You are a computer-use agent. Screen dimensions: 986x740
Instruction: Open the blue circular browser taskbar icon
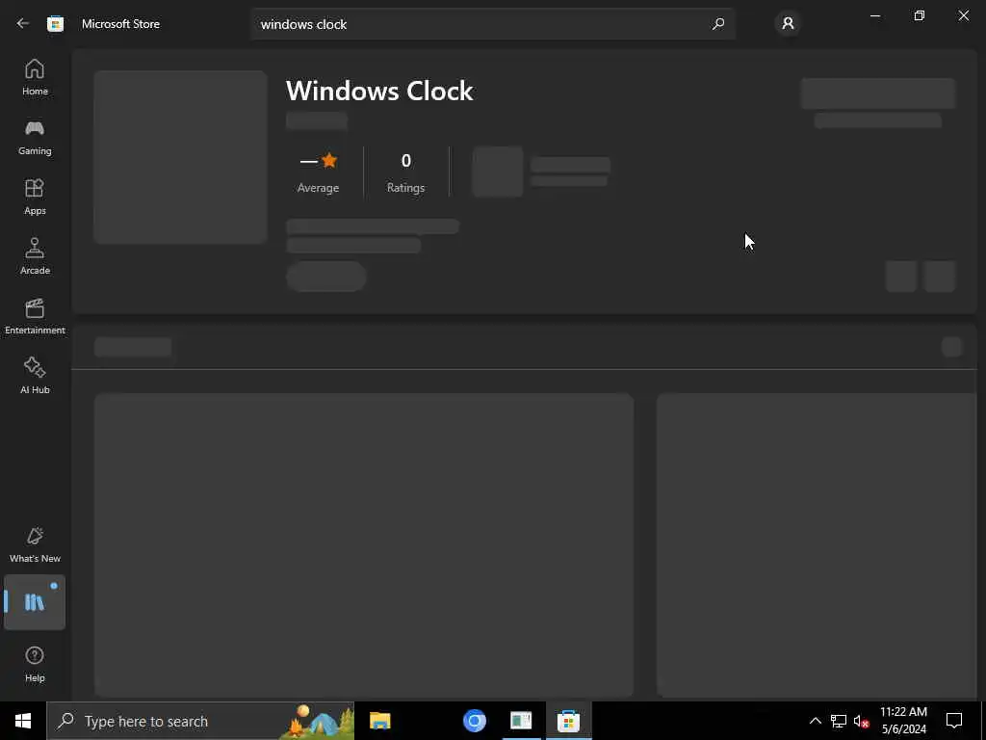(474, 721)
